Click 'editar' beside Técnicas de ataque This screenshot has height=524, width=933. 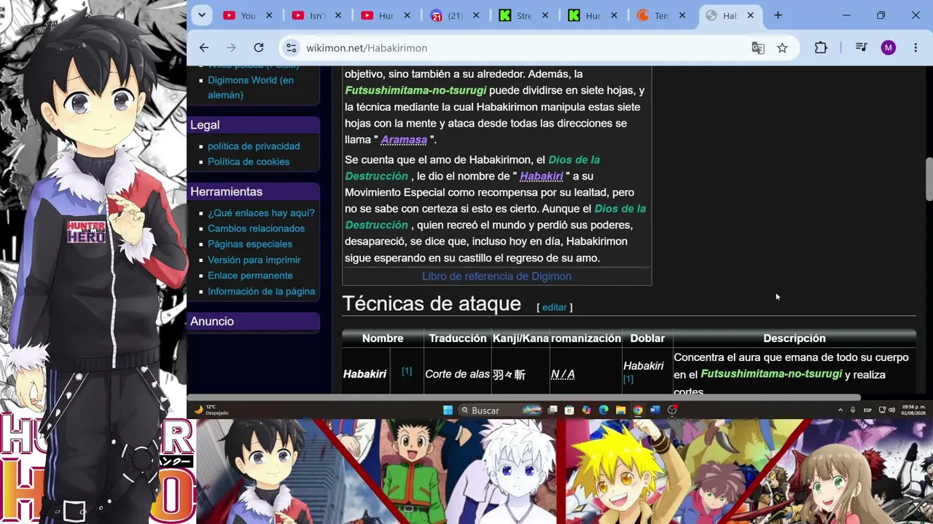[554, 307]
